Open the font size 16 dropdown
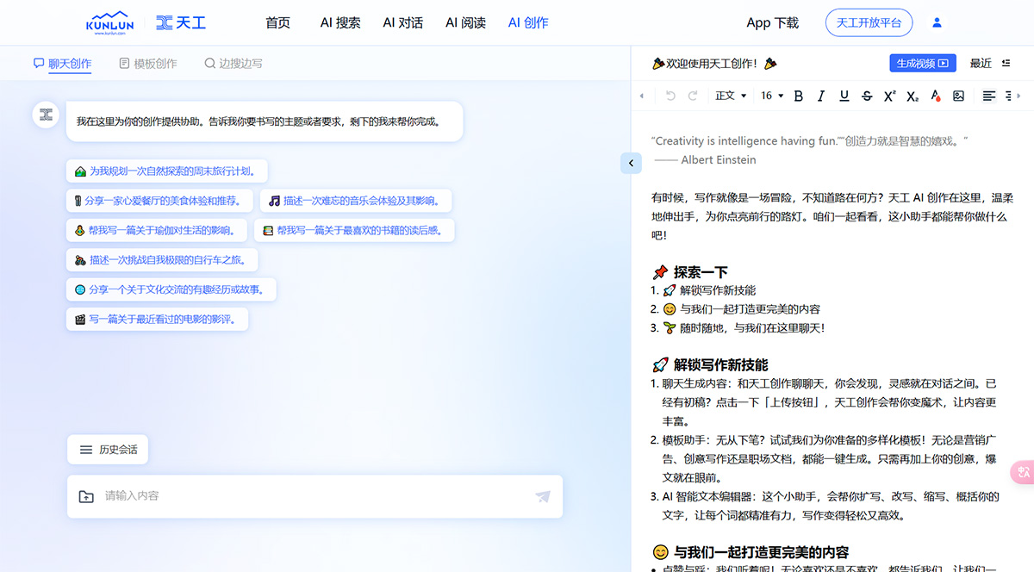This screenshot has height=572, width=1034. tap(771, 96)
